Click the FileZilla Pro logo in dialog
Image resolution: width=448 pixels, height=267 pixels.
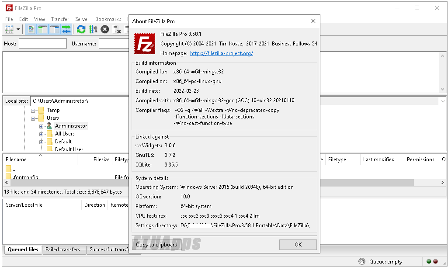[x=145, y=44]
